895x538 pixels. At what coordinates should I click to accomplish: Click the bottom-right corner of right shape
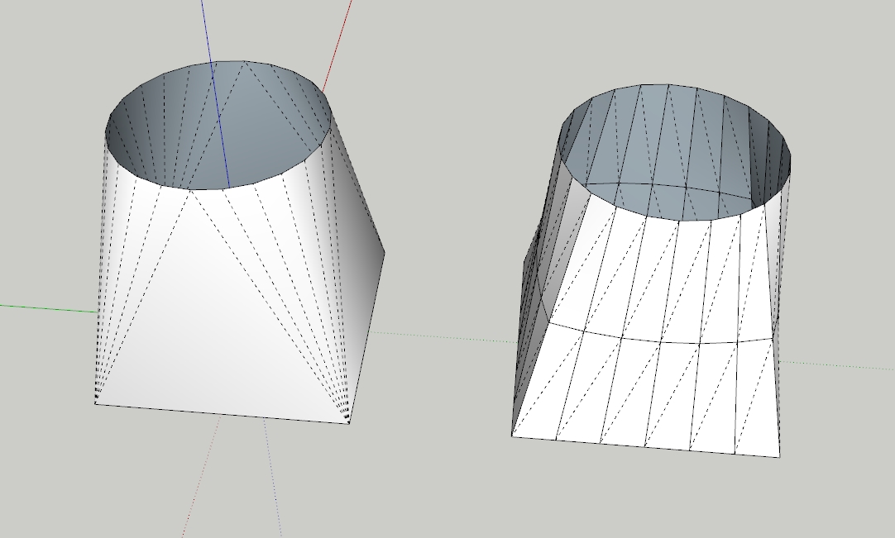click(779, 456)
